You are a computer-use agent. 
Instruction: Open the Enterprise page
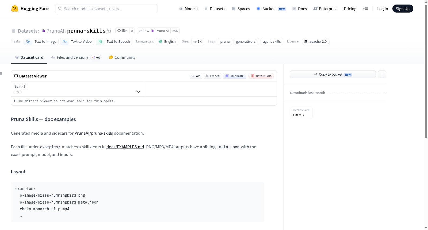(326, 9)
